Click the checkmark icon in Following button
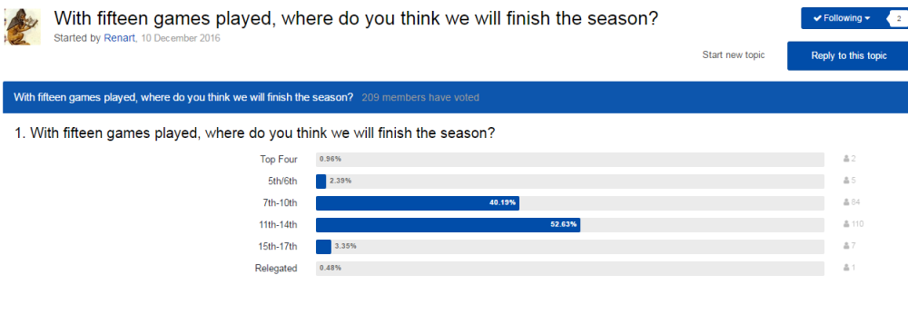The image size is (908, 334). (x=817, y=18)
